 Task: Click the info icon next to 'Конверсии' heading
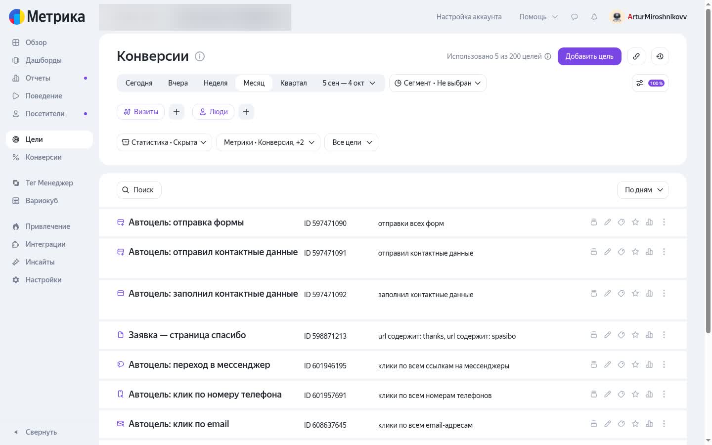coord(200,56)
